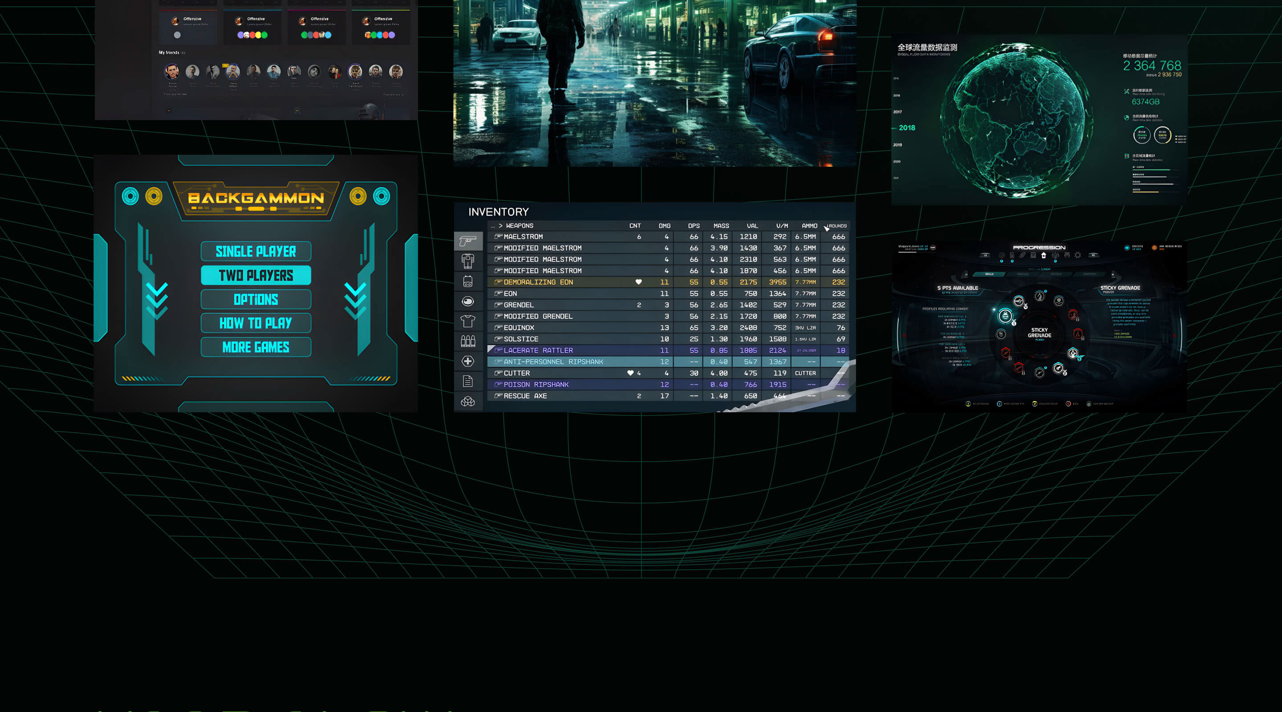Select Two Players in Backgammon menu
Image resolution: width=1282 pixels, height=712 pixels.
[x=256, y=275]
